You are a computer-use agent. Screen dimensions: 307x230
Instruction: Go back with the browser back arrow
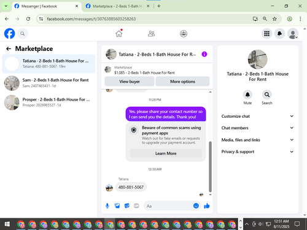[x=7, y=19]
